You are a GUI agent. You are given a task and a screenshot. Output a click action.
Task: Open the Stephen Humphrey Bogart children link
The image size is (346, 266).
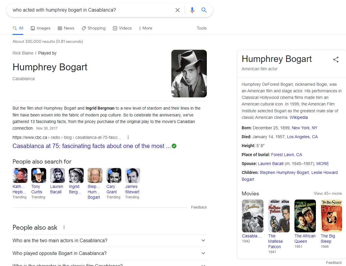point(284,173)
